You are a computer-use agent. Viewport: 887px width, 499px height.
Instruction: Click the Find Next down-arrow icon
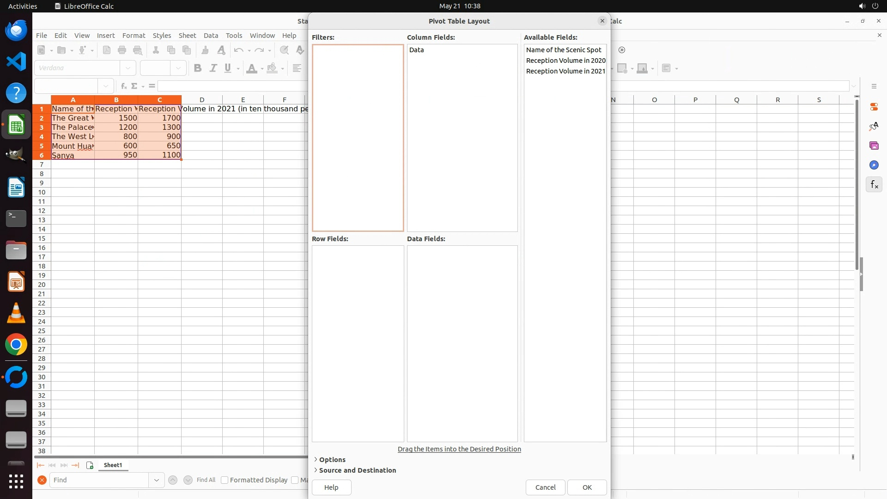(x=188, y=480)
